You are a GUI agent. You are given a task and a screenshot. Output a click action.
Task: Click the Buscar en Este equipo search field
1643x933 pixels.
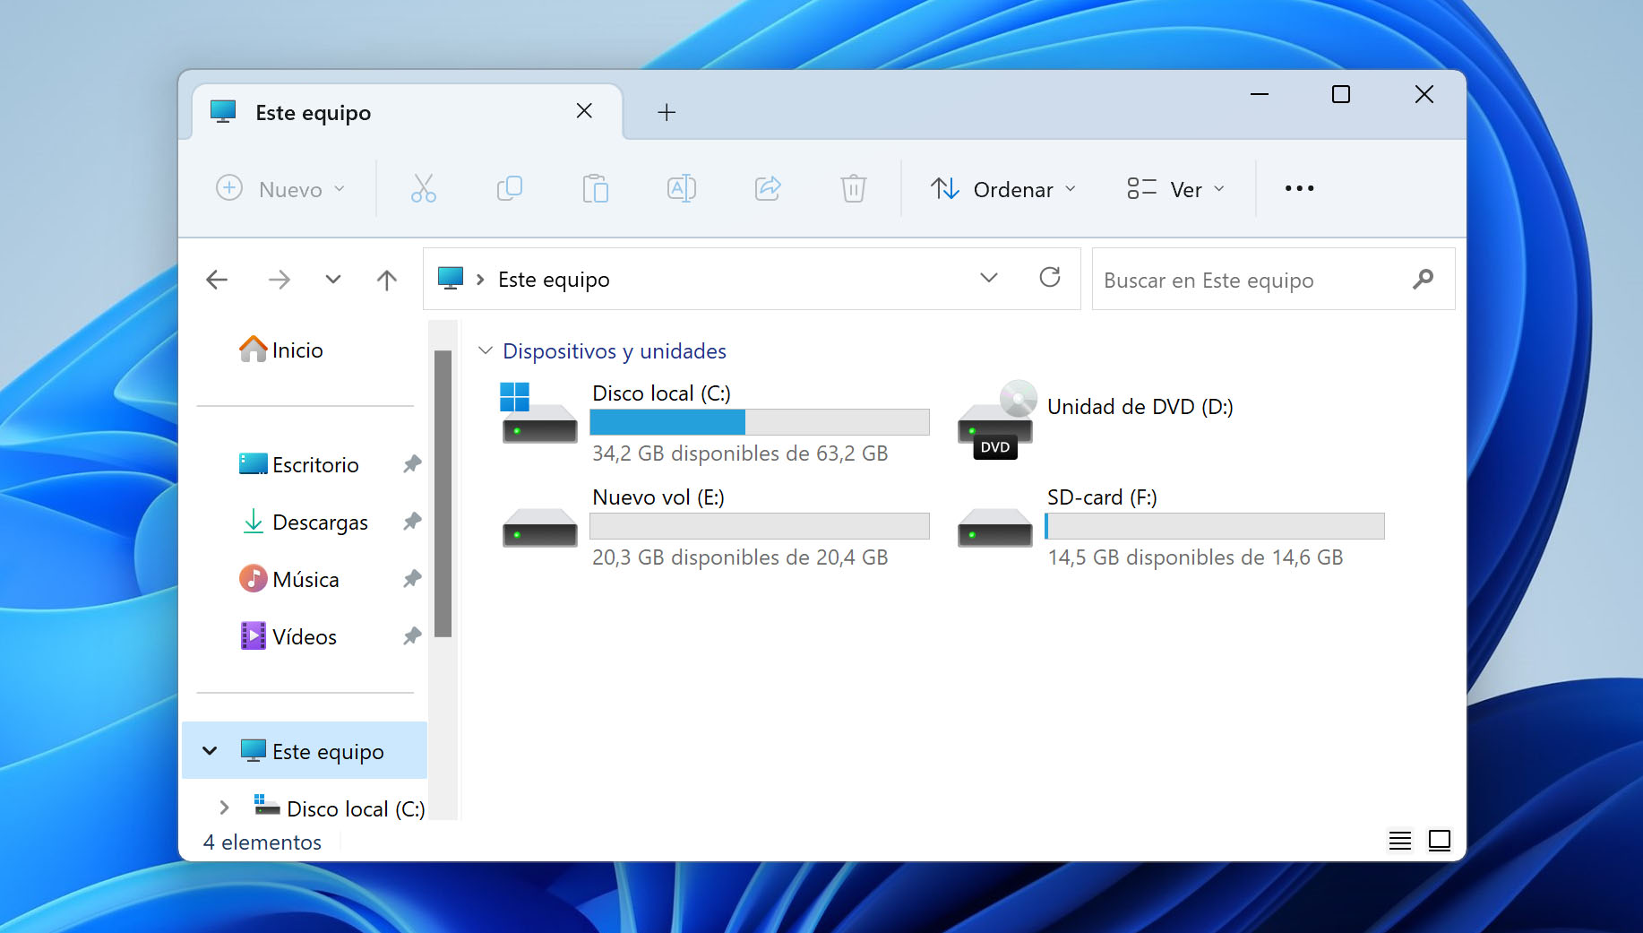point(1250,281)
